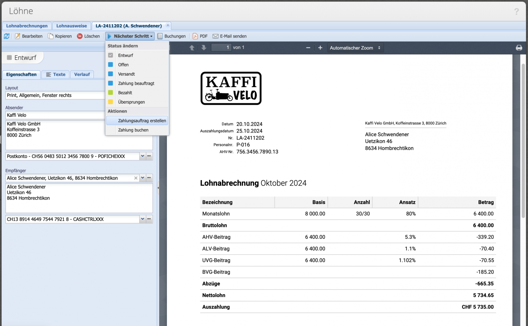528x326 pixels.
Task: Zoom in on the PDF preview
Action: (x=320, y=48)
